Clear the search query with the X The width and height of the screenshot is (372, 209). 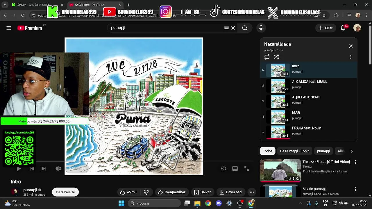(233, 28)
